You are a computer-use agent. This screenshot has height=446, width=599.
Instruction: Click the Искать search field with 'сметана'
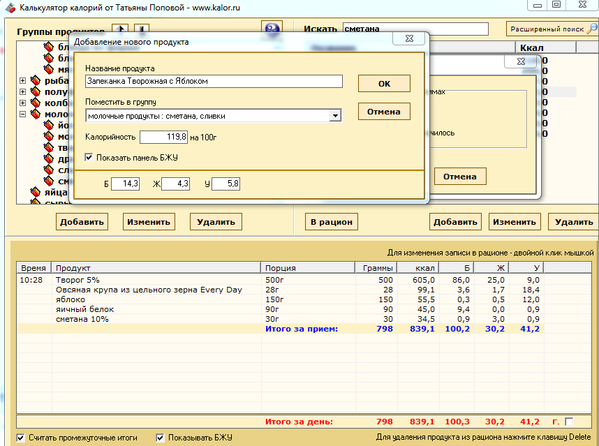(415, 29)
